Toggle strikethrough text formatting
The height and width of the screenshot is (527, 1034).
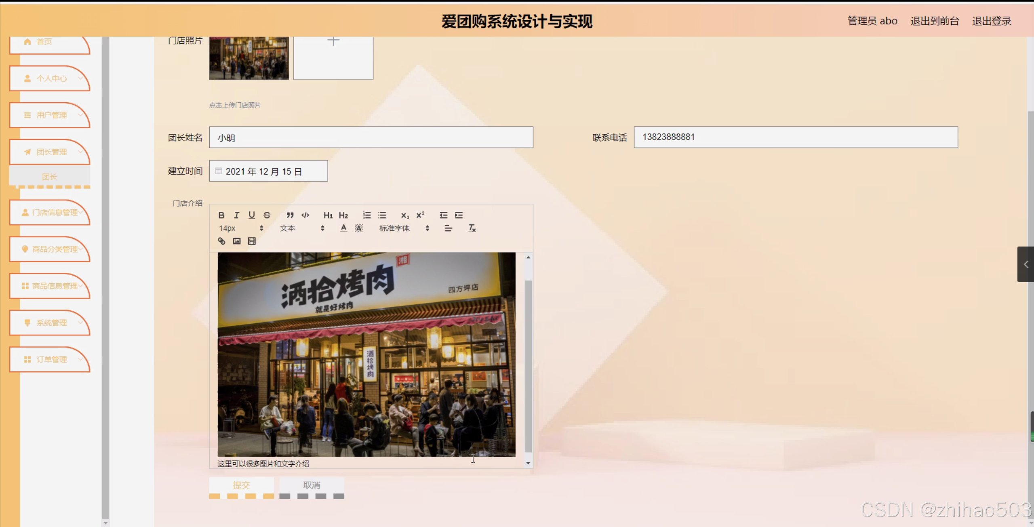(267, 215)
